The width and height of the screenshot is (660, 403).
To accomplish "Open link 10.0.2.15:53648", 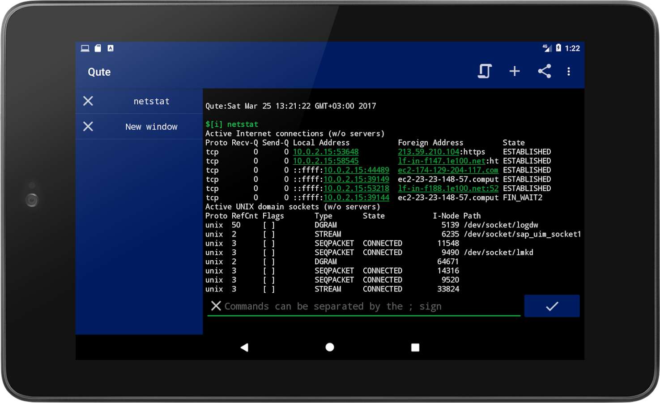I will click(x=326, y=152).
